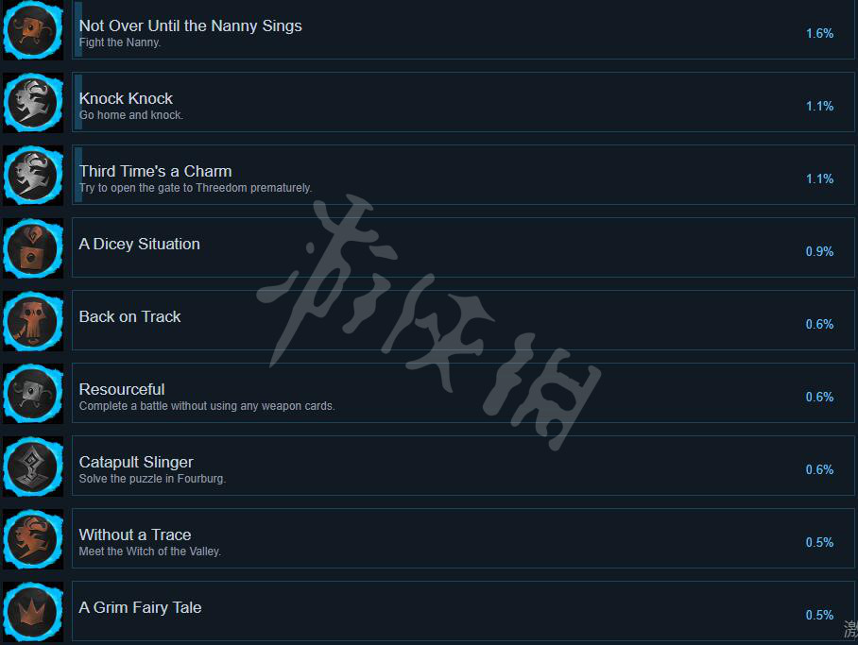
Task: Select the A Dicey Situation title text
Action: coord(140,244)
